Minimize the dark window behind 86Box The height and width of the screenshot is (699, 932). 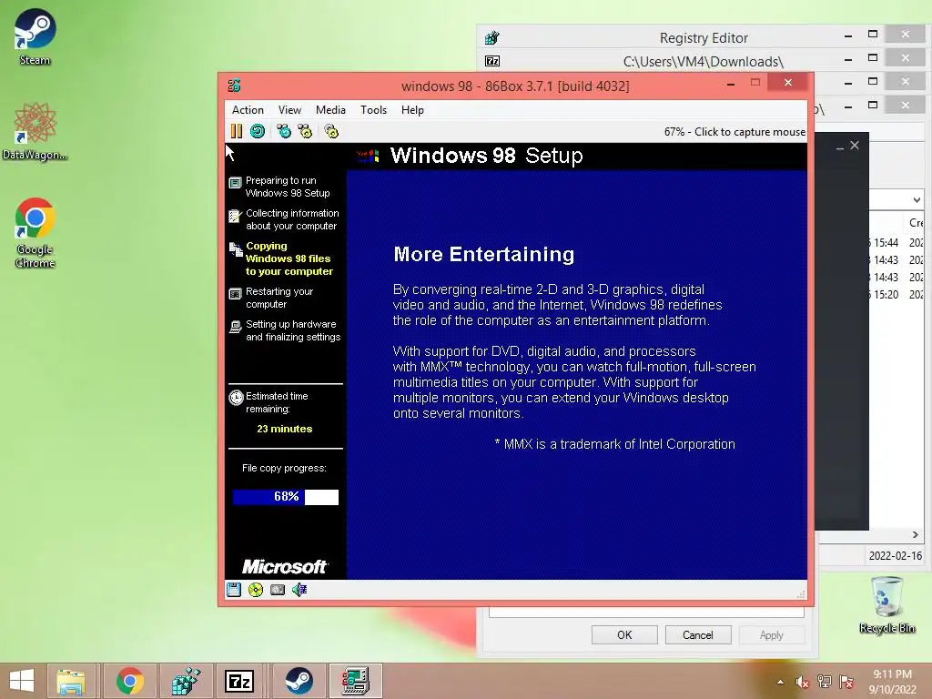coord(840,147)
